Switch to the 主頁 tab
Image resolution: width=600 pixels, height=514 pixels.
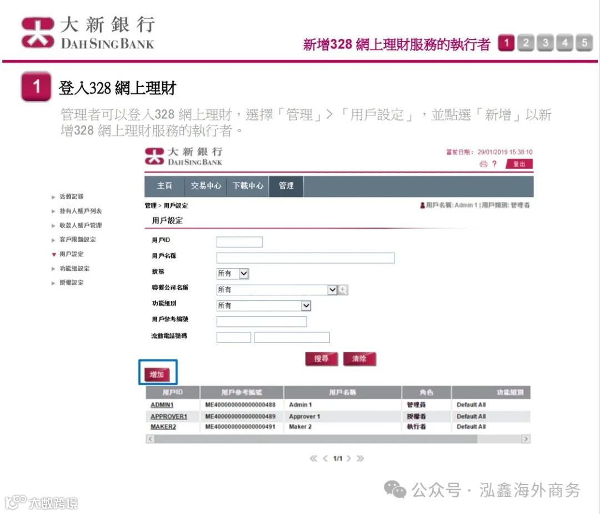coord(164,186)
